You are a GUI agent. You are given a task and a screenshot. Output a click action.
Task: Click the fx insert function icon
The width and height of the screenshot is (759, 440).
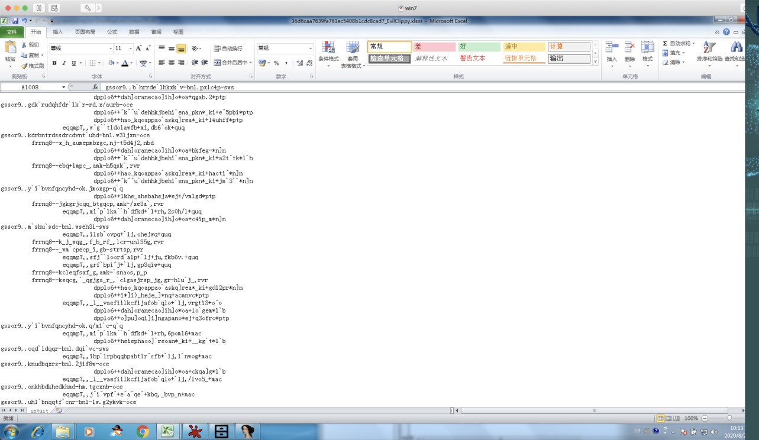[x=95, y=87]
